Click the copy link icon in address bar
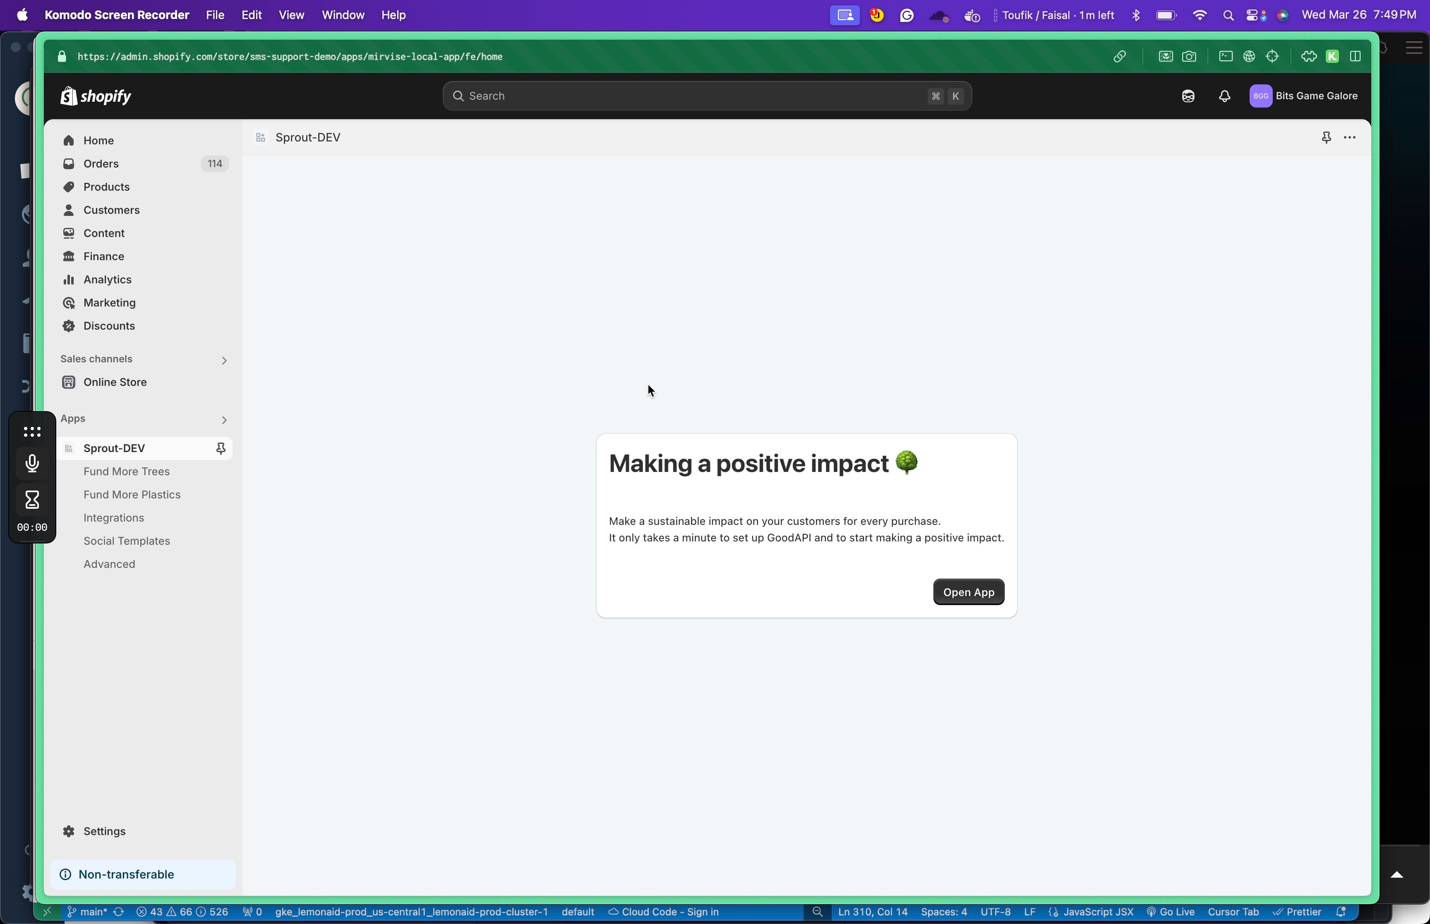Screen dimensions: 1430x924 pos(1119,56)
